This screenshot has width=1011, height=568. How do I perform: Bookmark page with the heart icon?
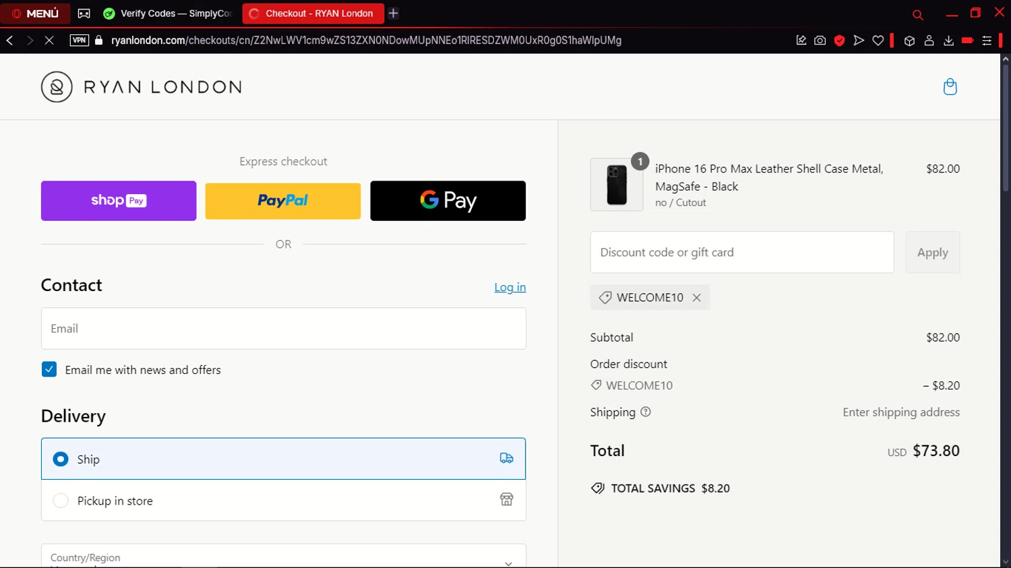[878, 40]
